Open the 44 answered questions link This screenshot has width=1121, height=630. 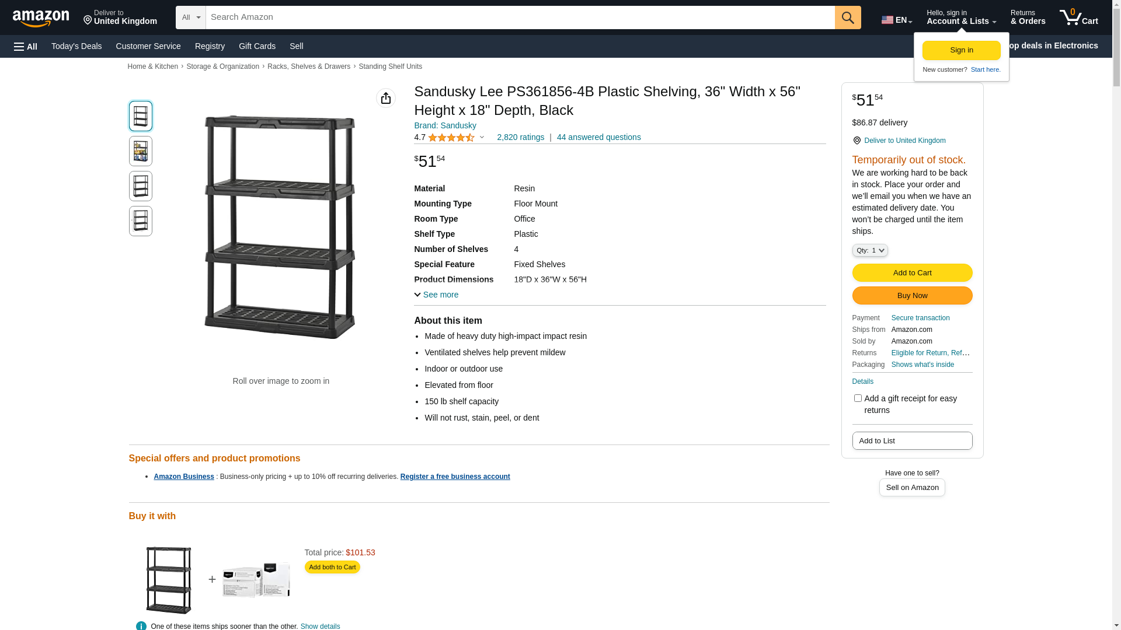coord(598,137)
